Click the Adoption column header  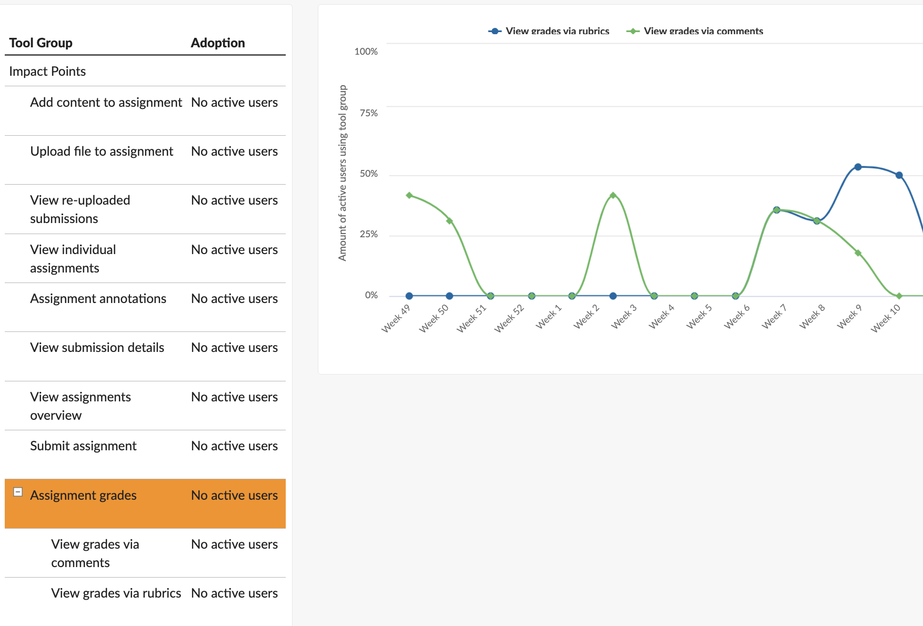(218, 43)
